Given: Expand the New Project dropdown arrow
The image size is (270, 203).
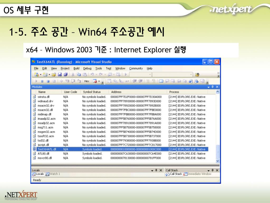Looking at the screenshot, I should pos(41,75).
